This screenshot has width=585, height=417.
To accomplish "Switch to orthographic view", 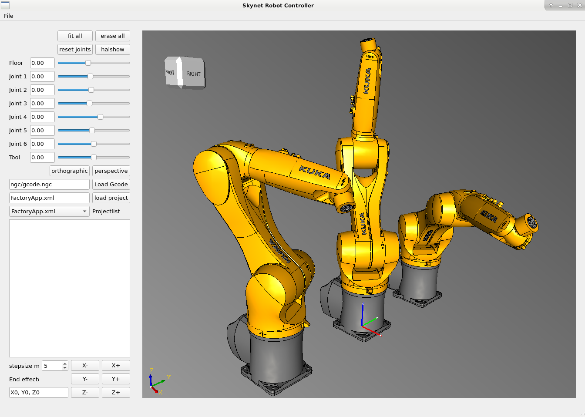I will point(70,171).
